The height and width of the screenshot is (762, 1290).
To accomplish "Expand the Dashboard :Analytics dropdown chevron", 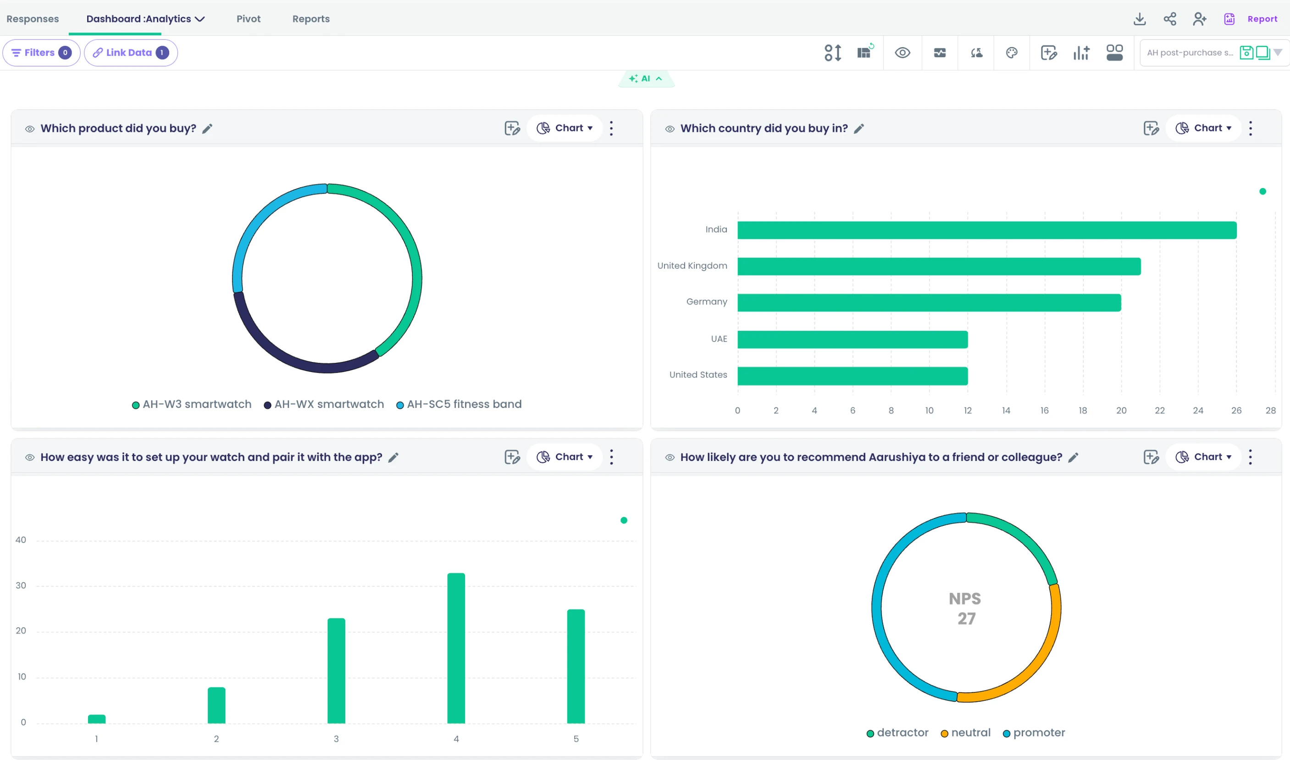I will [x=200, y=20].
